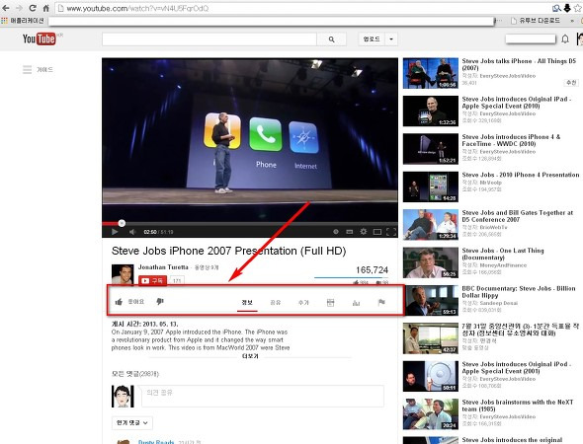Click the download arrow extension icon in address bar
This screenshot has height=444, width=583.
(x=567, y=8)
